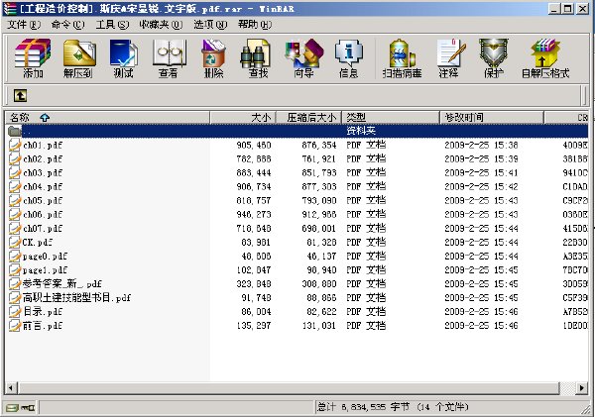This screenshot has width=595, height=417.
Task: Click the PDF icon of 前言.pdf
Action: (15, 326)
